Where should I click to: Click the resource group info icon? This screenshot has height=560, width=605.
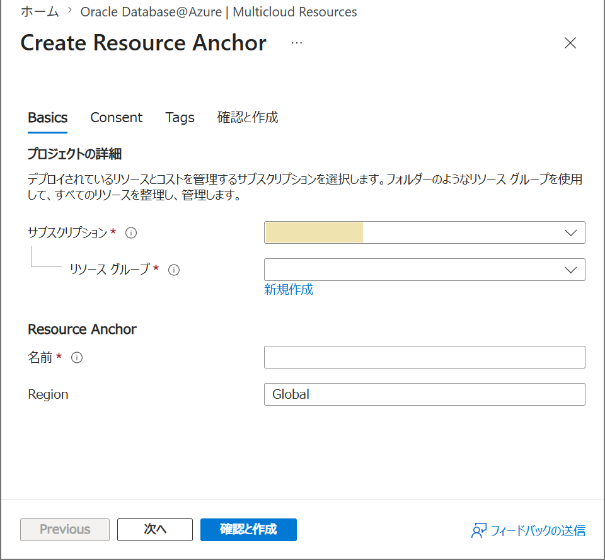[x=174, y=270]
